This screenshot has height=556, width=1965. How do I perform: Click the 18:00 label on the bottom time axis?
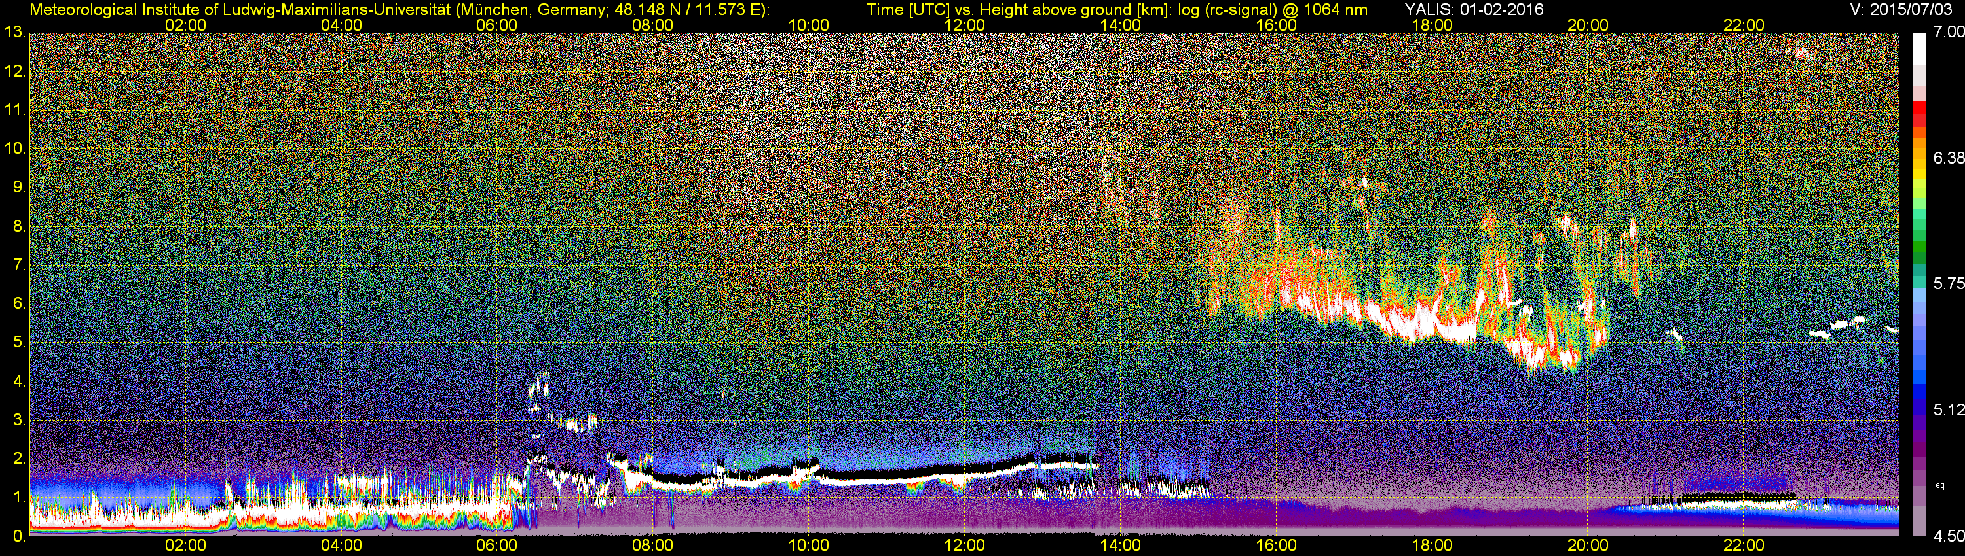point(1432,546)
